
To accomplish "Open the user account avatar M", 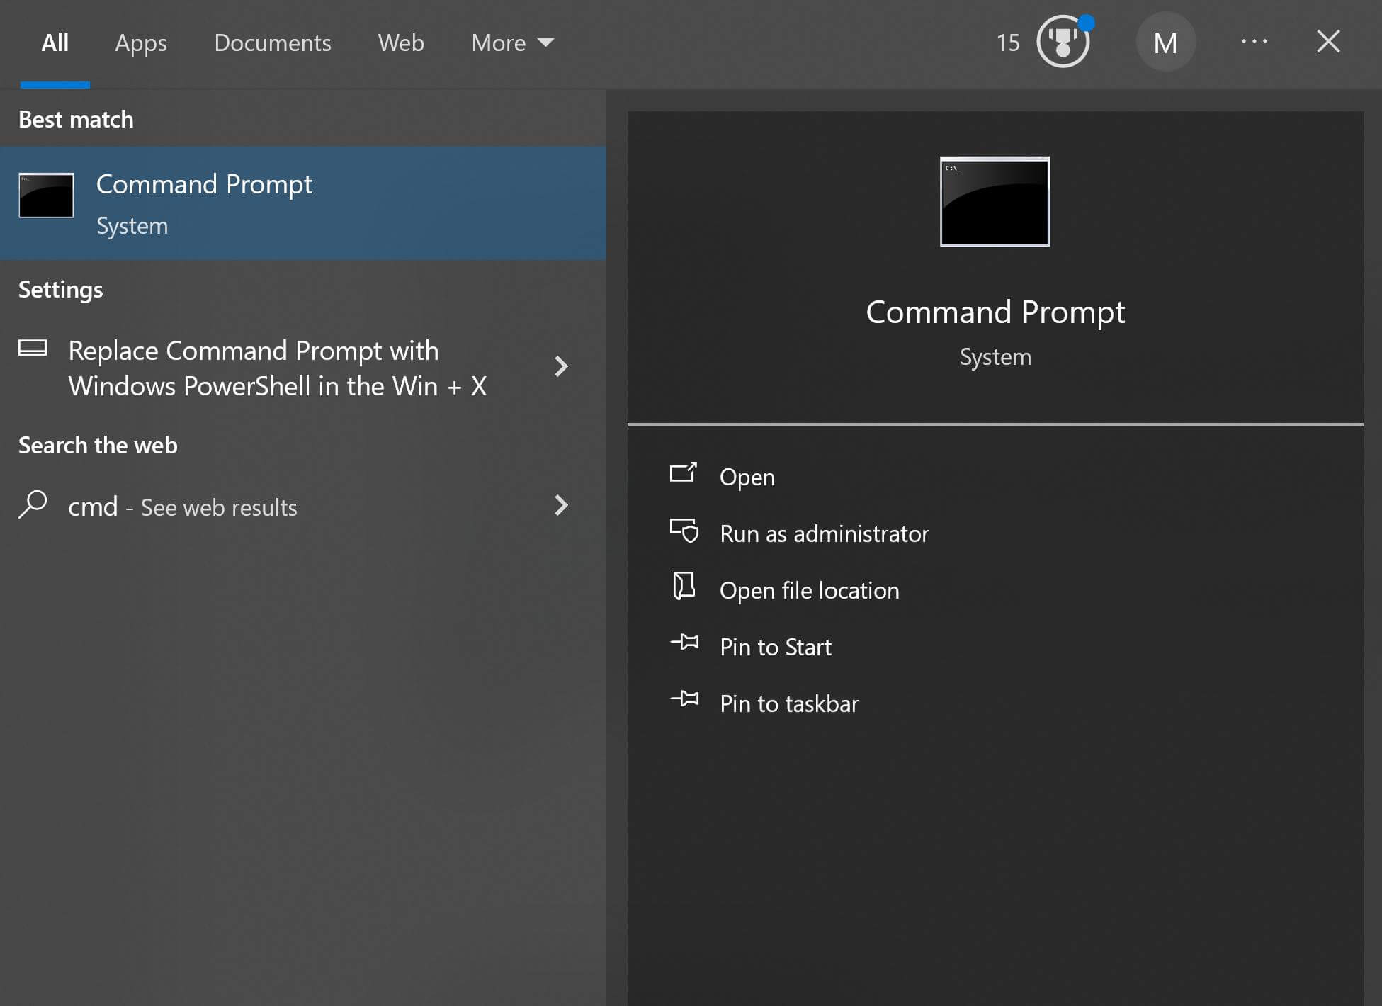I will (1166, 43).
